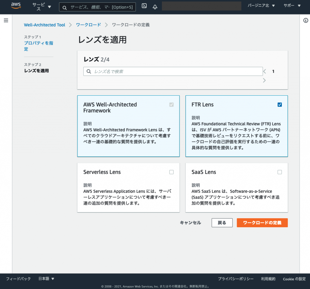Screen dimensions: 310x289
Task: Toggle AWS Well-Architected Framework checkbox
Action: pos(171,105)
